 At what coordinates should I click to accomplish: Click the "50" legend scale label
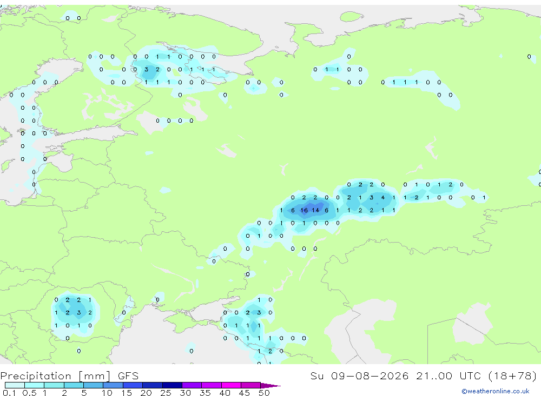pyautogui.click(x=264, y=393)
